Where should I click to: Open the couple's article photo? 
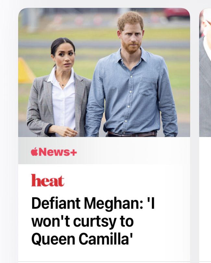pos(104,72)
